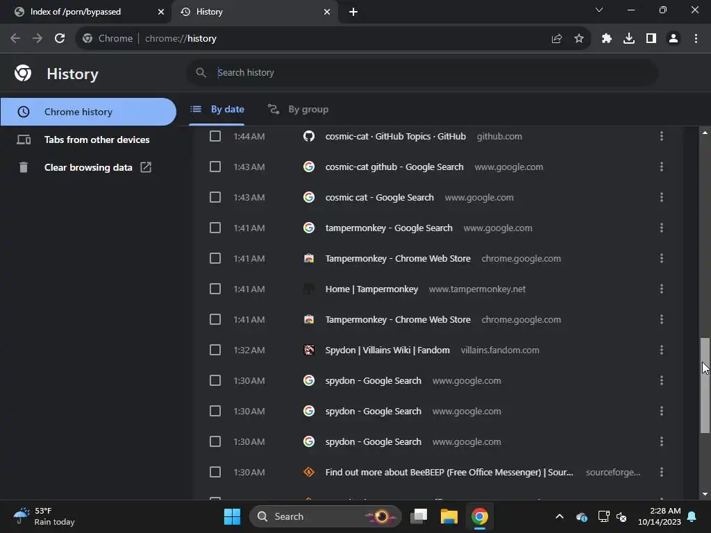Click the OneDrive cloud tray icon
The image size is (711, 533).
582,516
